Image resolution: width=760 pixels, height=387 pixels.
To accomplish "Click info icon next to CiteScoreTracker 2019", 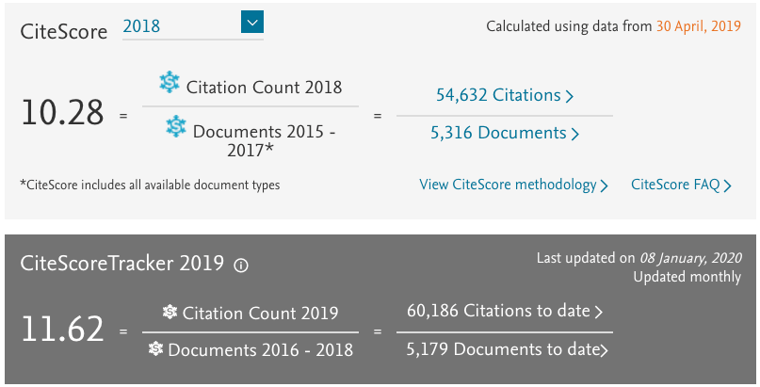I will pyautogui.click(x=240, y=266).
